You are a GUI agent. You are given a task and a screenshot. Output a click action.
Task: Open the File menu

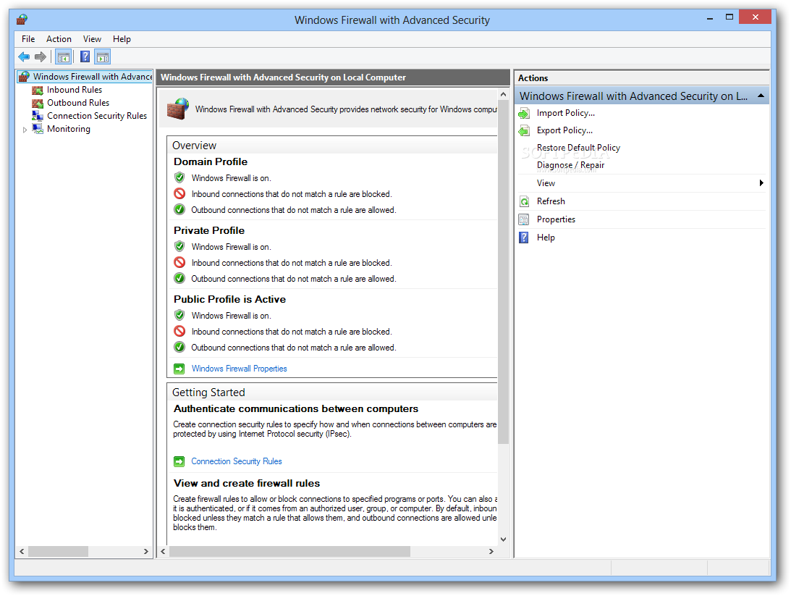pyautogui.click(x=28, y=39)
